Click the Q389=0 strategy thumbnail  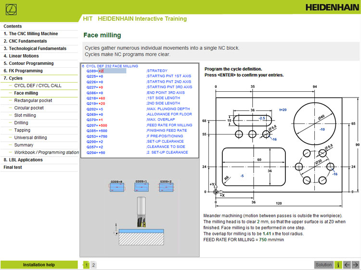[117, 186]
